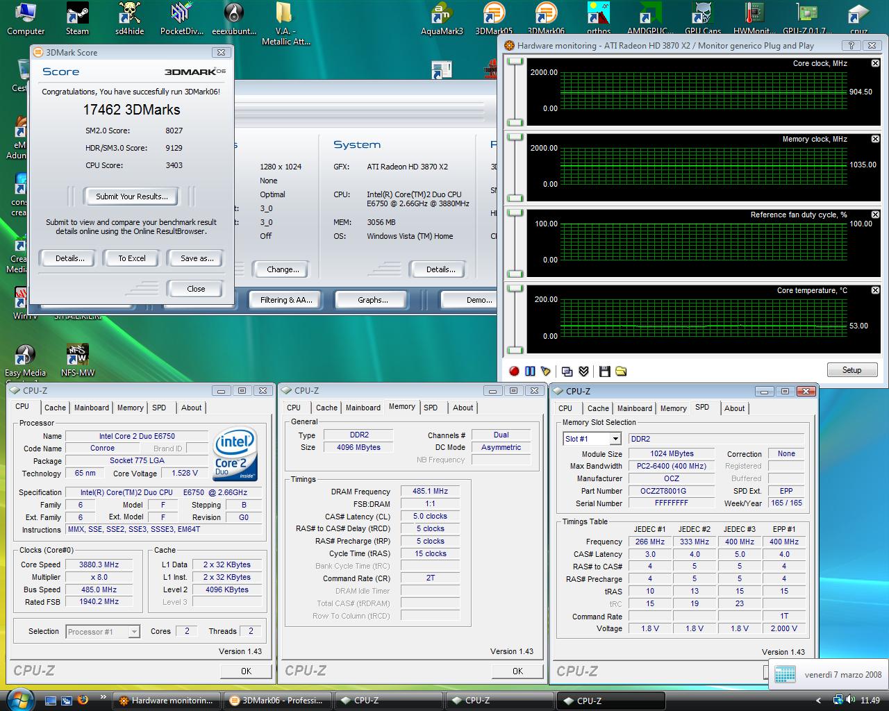Adjust the Memory clock graph upper range handle
This screenshot has height=711, width=889.
515,137
